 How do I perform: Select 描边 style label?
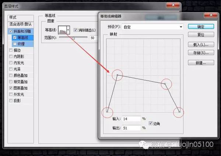[17, 50]
